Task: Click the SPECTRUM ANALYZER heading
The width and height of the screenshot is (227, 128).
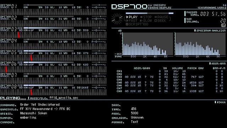Action: click(210, 31)
